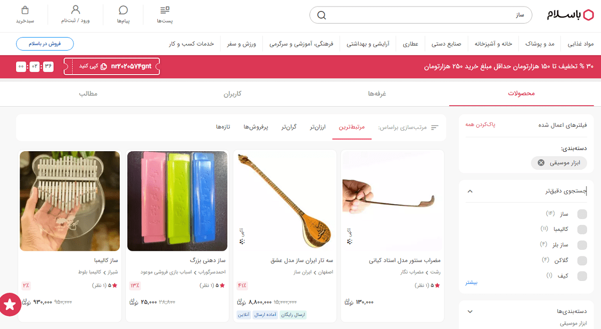Screen dimensions: 601x329
Task: Check the ساز filter checkbox
Action: click(x=582, y=214)
